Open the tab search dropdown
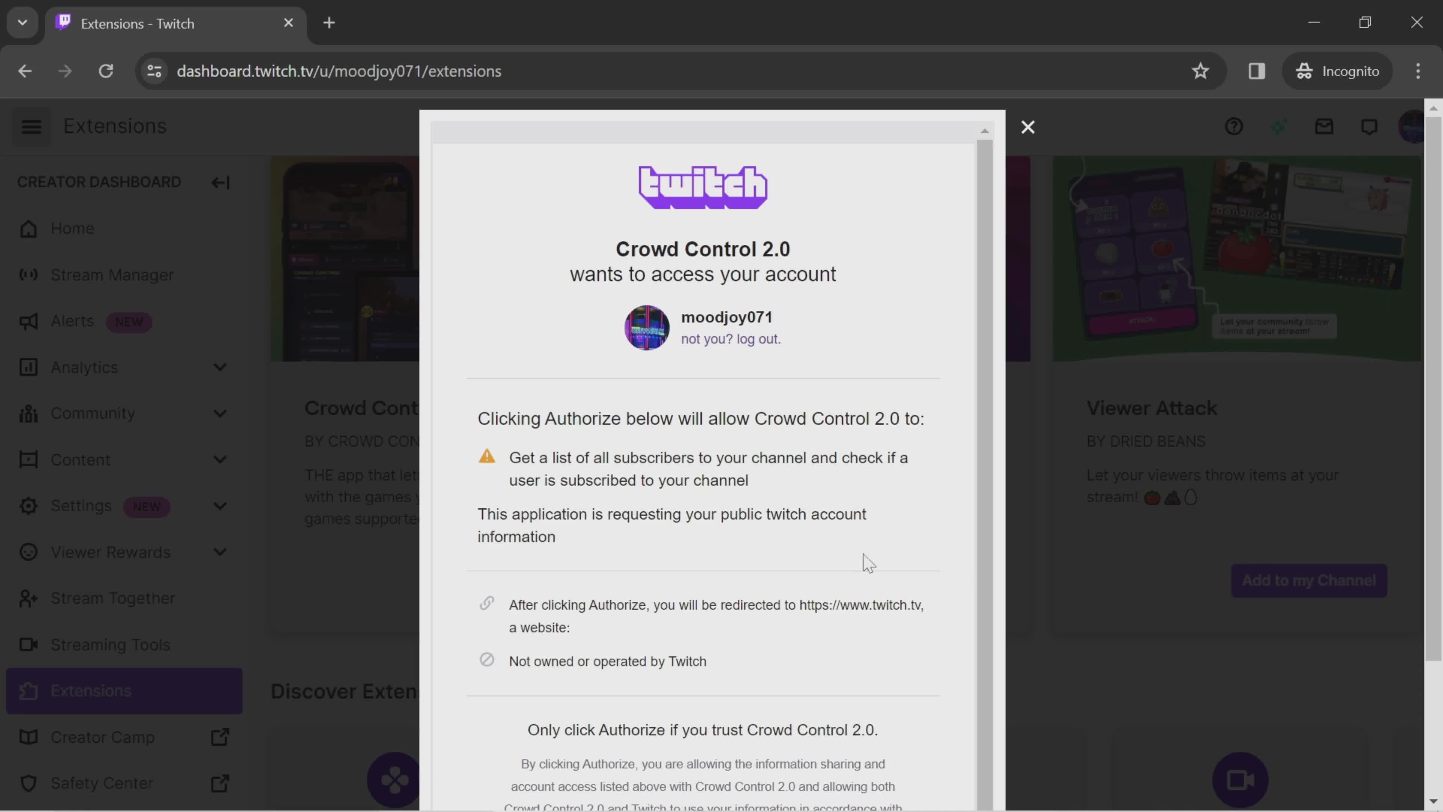This screenshot has height=812, width=1443. (x=23, y=23)
